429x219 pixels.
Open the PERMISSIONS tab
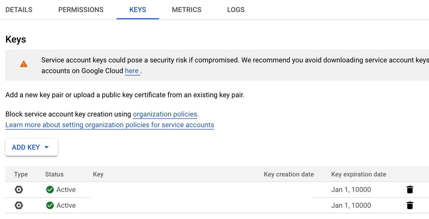tap(81, 10)
